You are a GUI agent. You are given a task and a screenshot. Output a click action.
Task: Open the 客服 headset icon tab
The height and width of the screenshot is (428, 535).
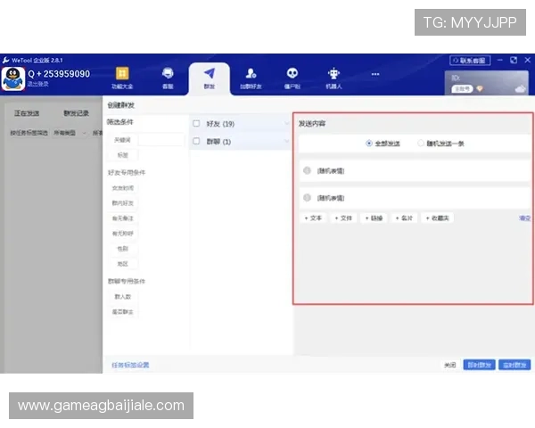click(168, 78)
